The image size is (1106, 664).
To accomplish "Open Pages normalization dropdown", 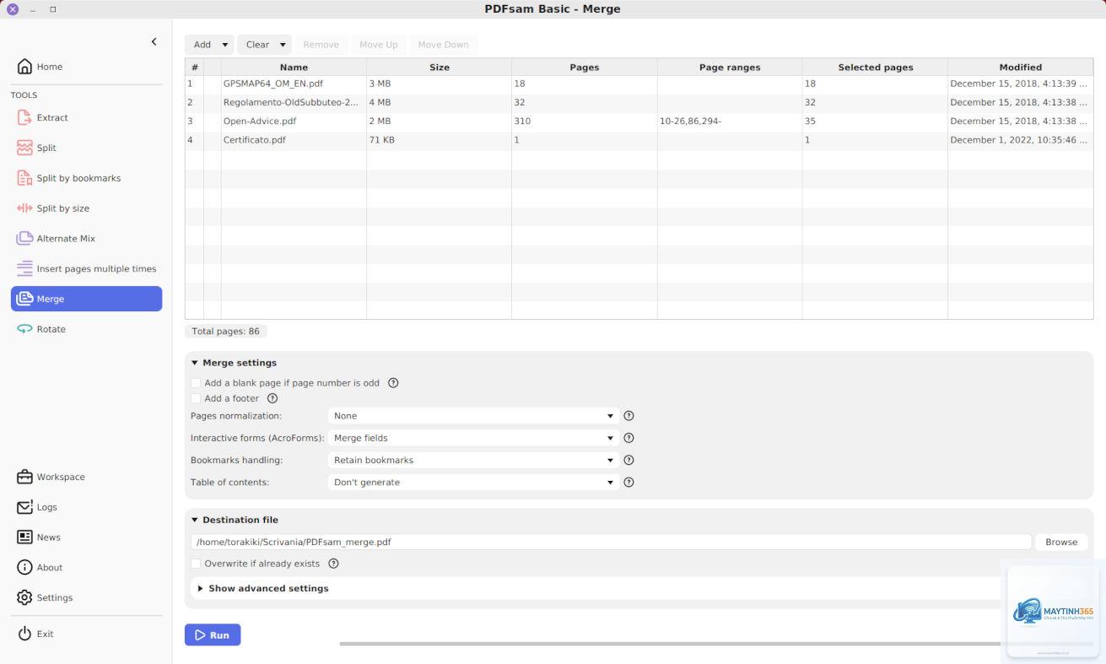I will pyautogui.click(x=473, y=416).
